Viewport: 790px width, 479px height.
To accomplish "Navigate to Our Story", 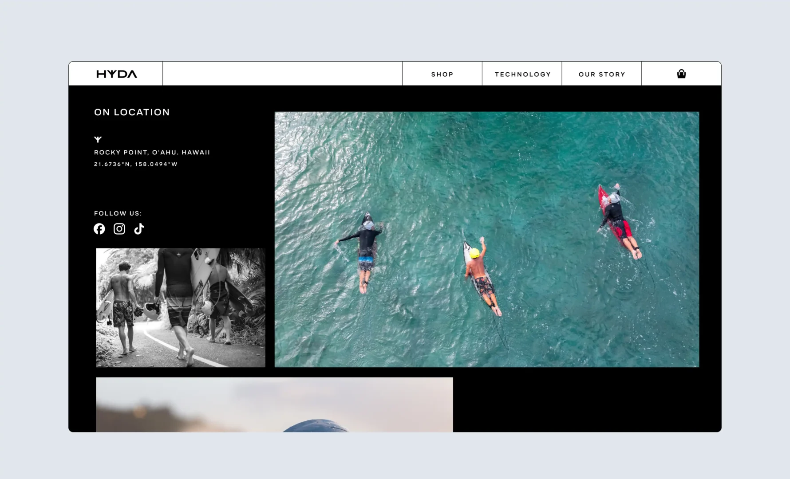I will tap(602, 74).
